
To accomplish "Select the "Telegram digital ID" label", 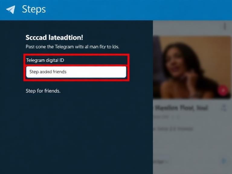I will [45, 60].
